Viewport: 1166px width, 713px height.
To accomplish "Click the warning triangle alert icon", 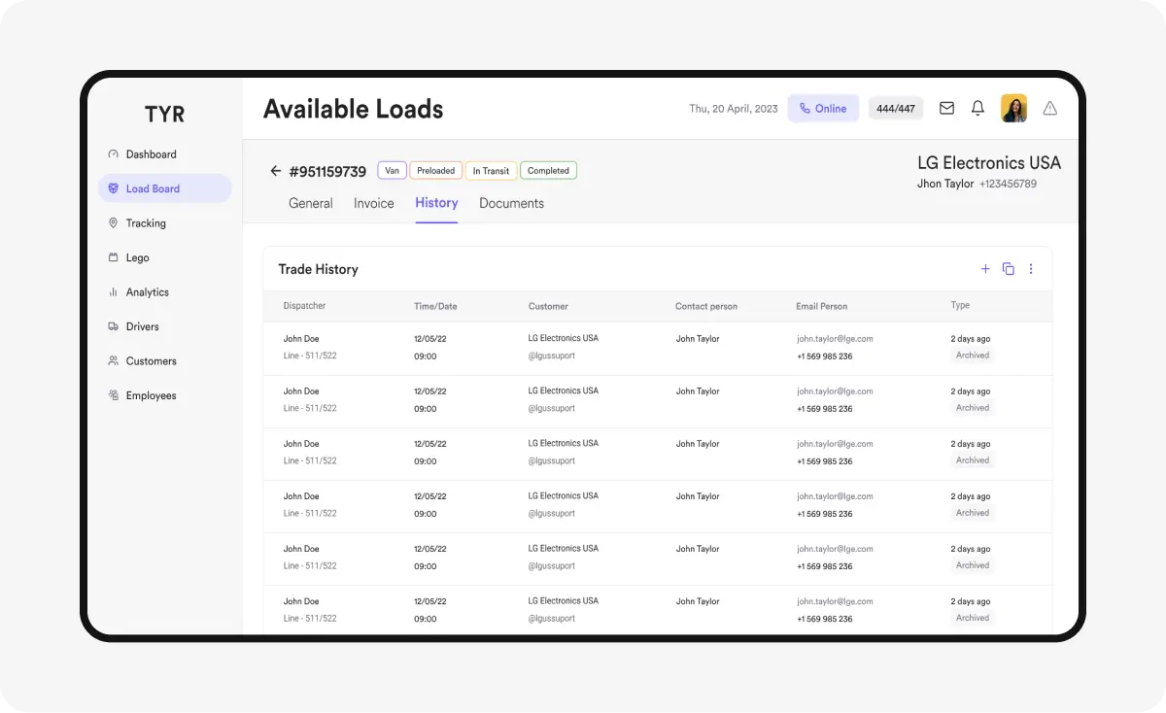I will [1049, 109].
